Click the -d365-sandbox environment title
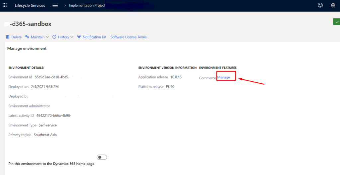Screen dimensions: 340x175 click(31, 24)
